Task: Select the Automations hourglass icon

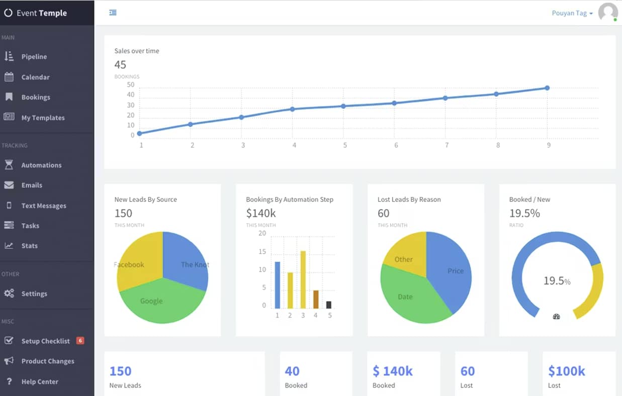Action: click(9, 165)
